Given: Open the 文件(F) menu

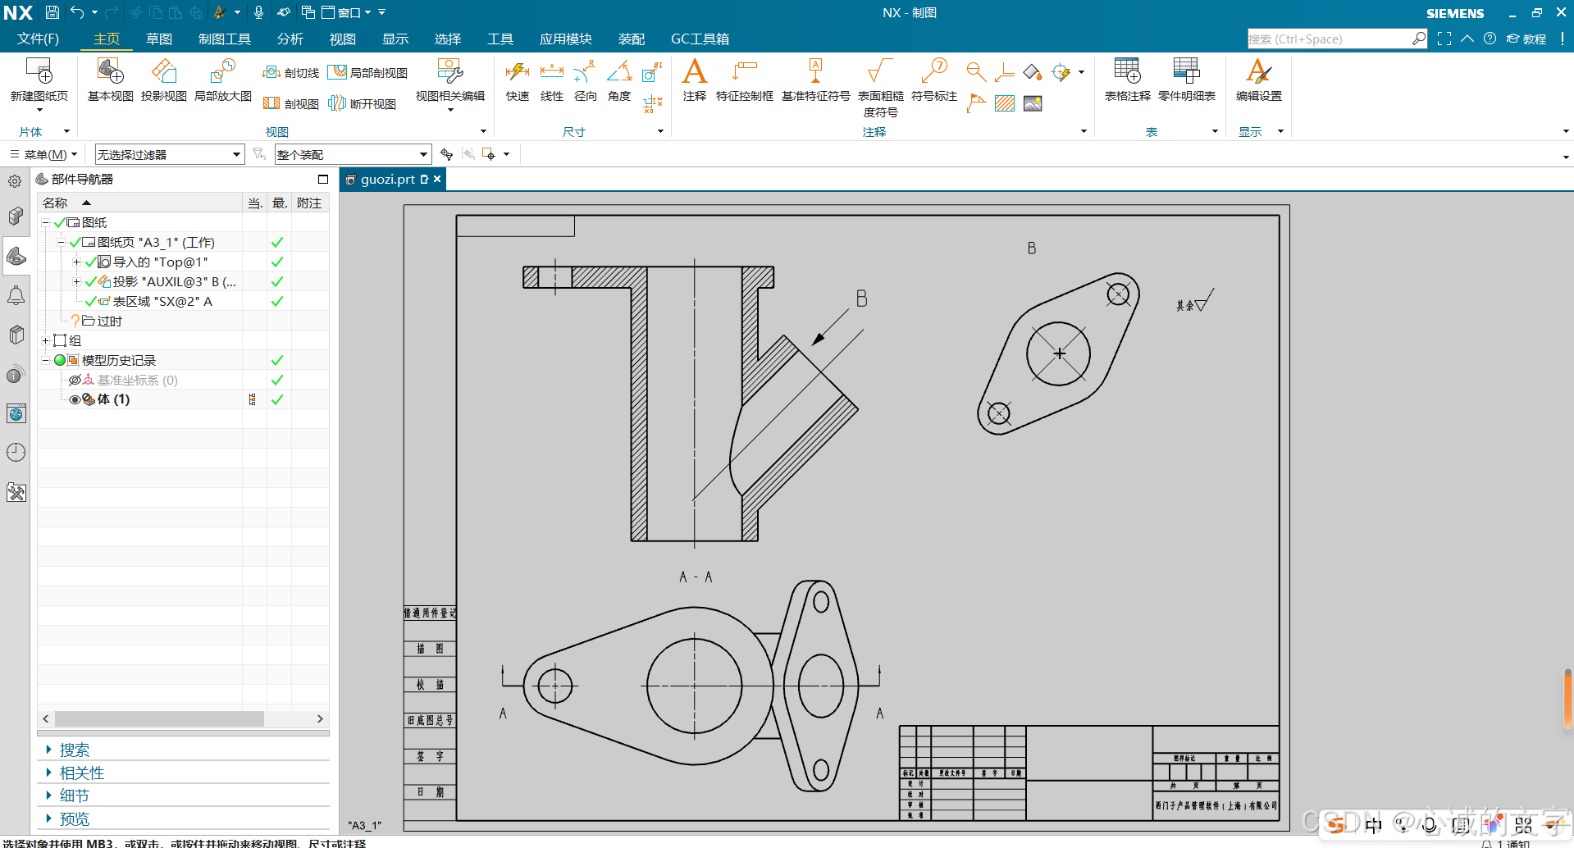Looking at the screenshot, I should click(38, 39).
